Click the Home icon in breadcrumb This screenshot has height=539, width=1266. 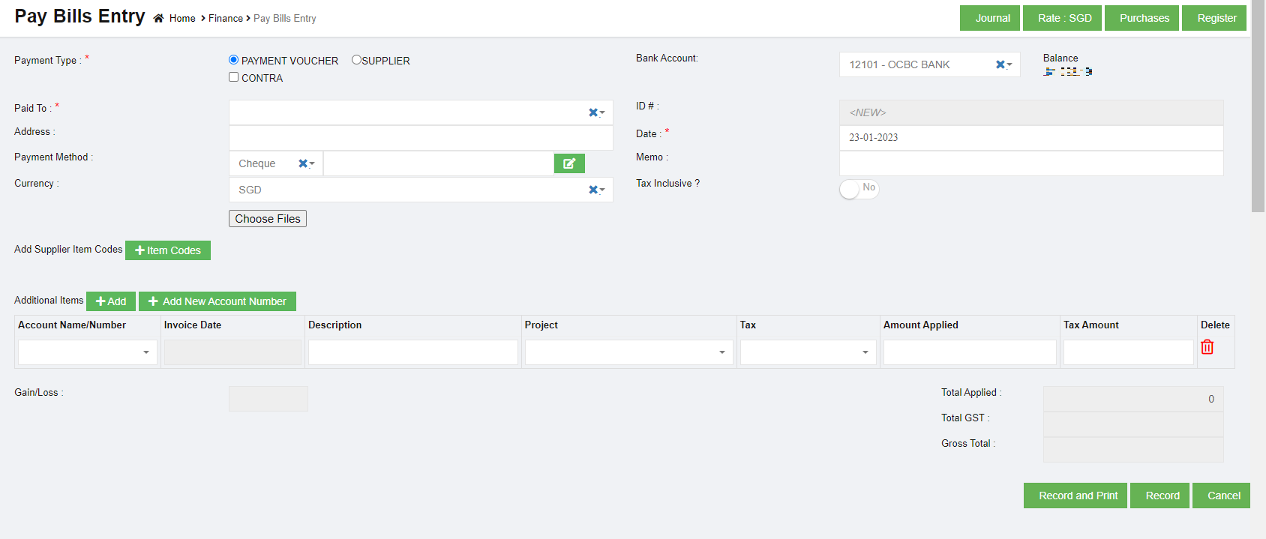click(x=158, y=19)
